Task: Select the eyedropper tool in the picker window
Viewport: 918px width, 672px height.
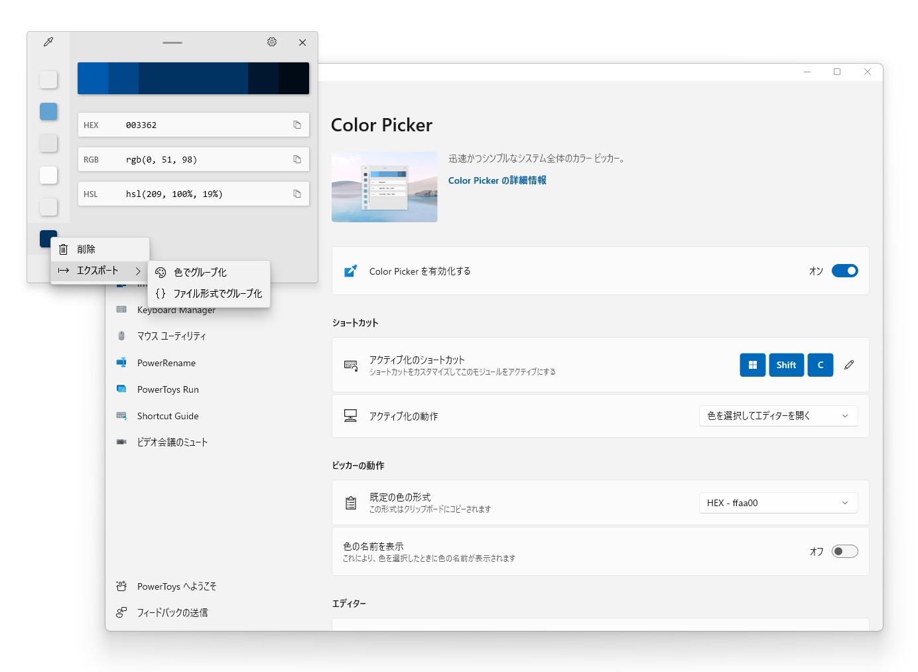Action: [x=48, y=42]
